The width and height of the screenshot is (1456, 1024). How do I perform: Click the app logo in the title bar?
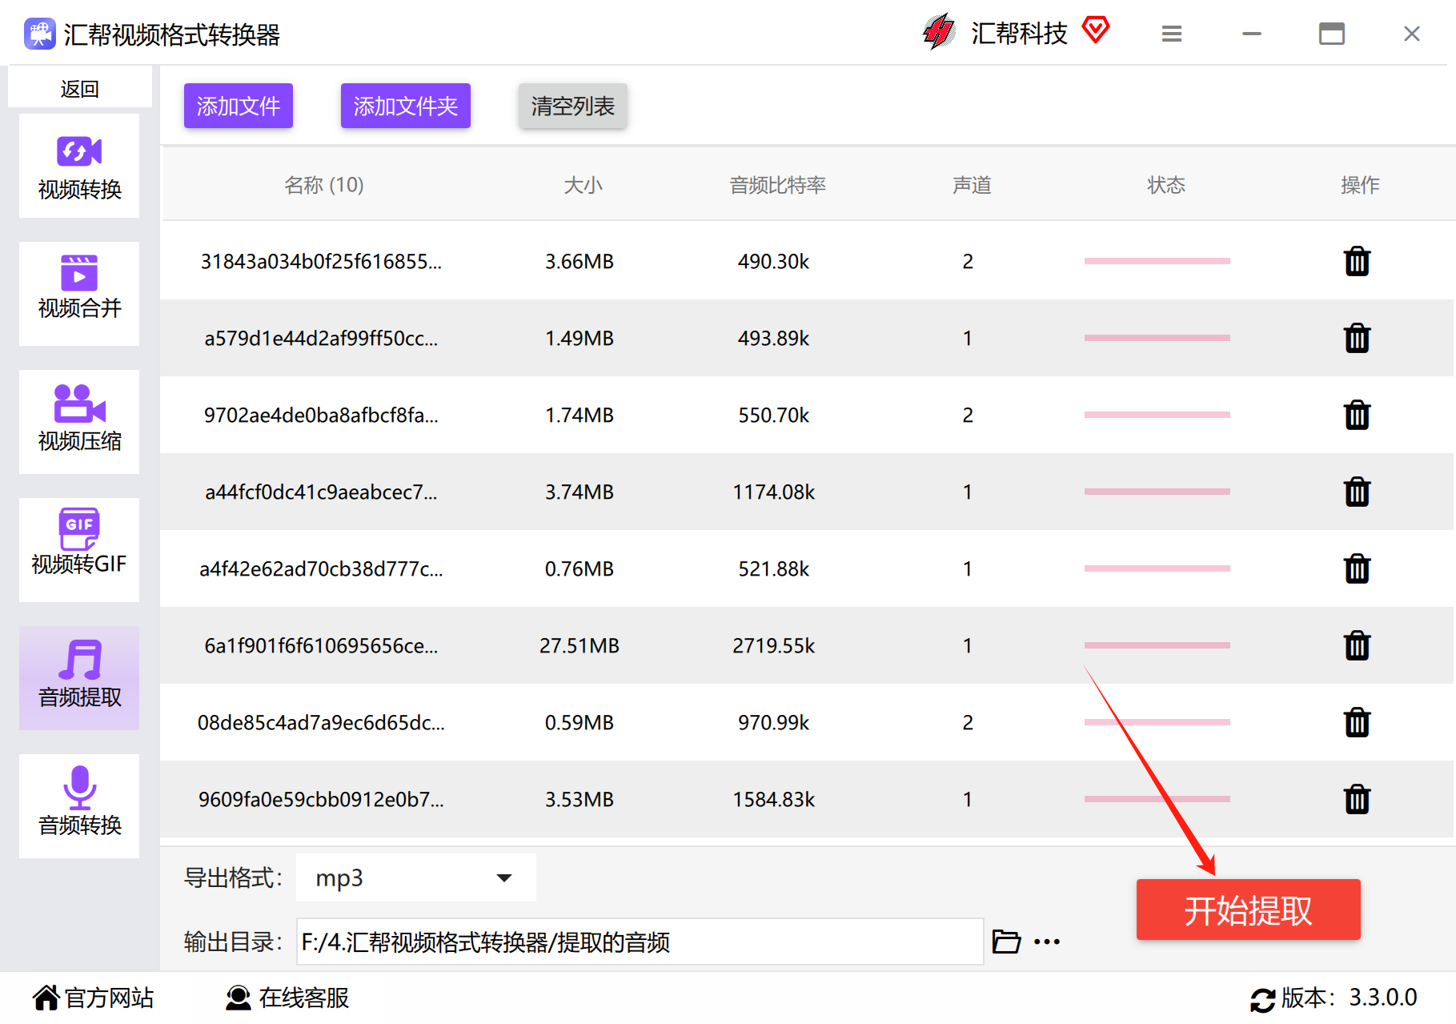point(40,34)
